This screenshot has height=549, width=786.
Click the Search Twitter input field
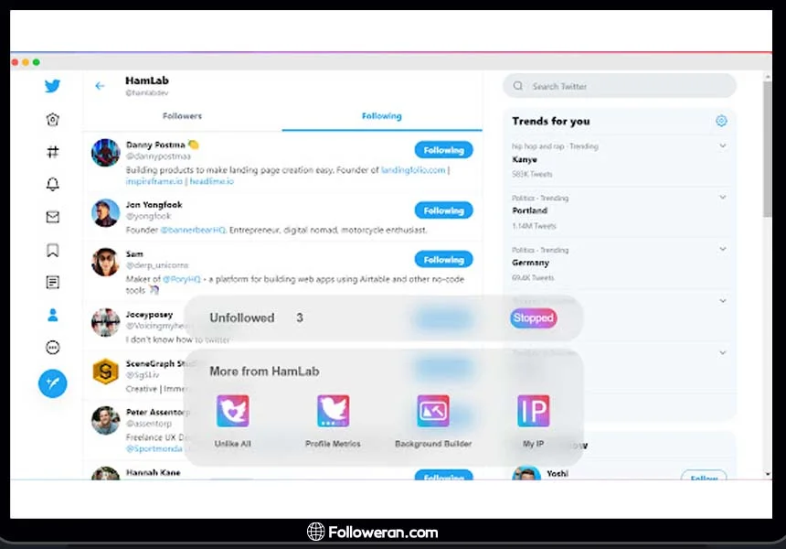coord(620,86)
